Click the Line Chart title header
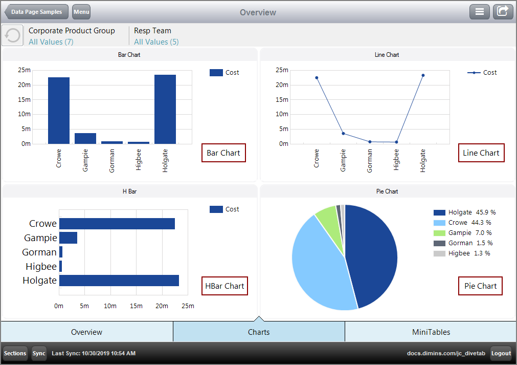 [387, 55]
